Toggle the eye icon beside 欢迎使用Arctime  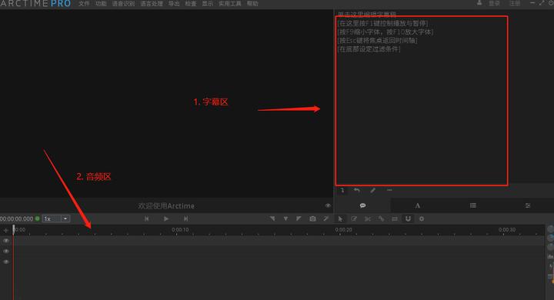point(328,205)
